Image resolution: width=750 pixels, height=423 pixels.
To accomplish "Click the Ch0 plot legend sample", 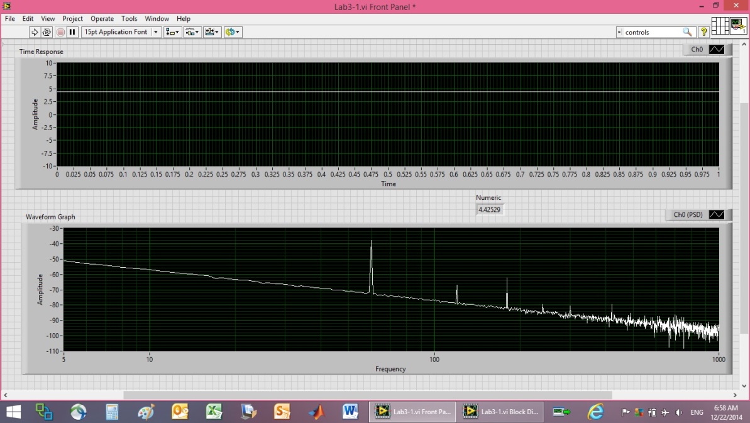I will pyautogui.click(x=717, y=50).
